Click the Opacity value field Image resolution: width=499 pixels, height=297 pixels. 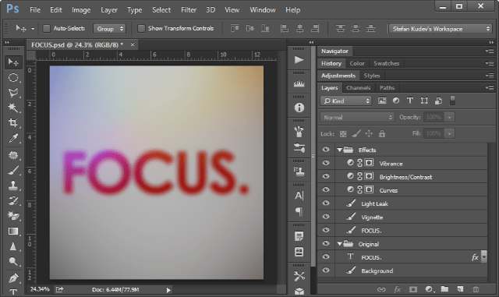coord(434,117)
